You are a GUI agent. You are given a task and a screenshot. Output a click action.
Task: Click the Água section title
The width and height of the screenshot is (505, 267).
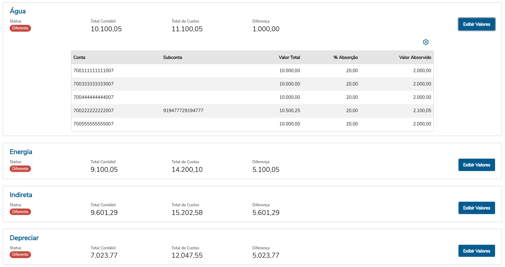click(18, 11)
